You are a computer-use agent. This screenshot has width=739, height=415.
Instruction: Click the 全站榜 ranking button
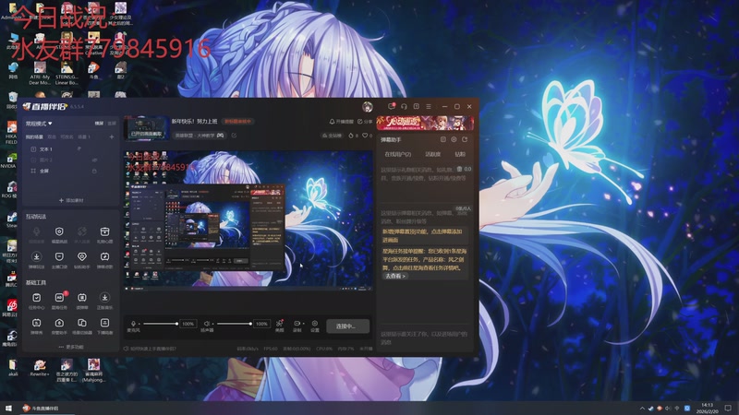(x=332, y=136)
